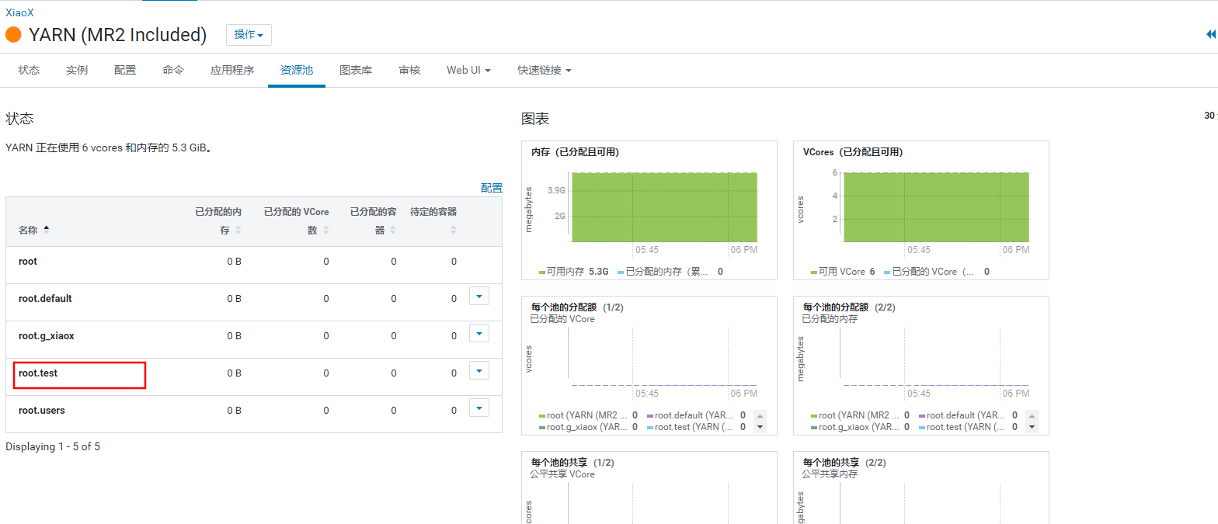Open the dropdown for the root.test pool
1218x524 pixels.
(479, 370)
